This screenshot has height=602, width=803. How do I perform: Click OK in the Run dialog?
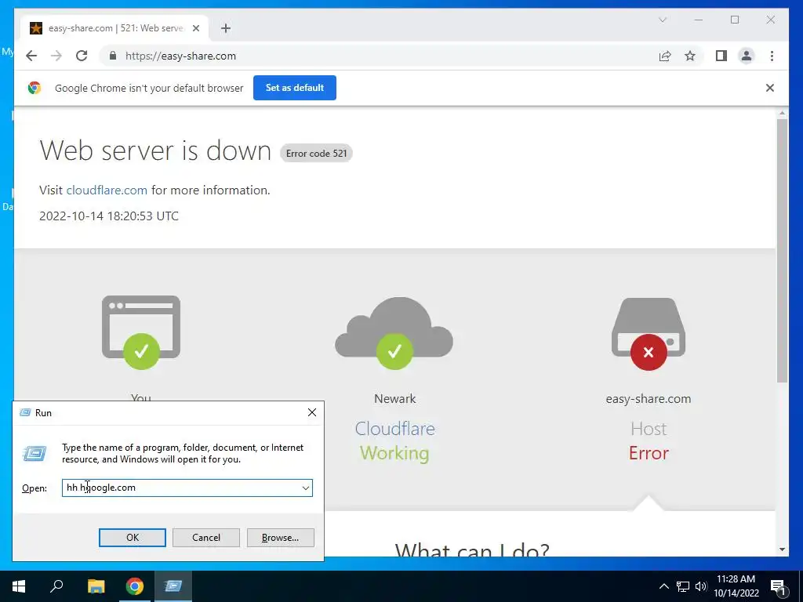132,538
